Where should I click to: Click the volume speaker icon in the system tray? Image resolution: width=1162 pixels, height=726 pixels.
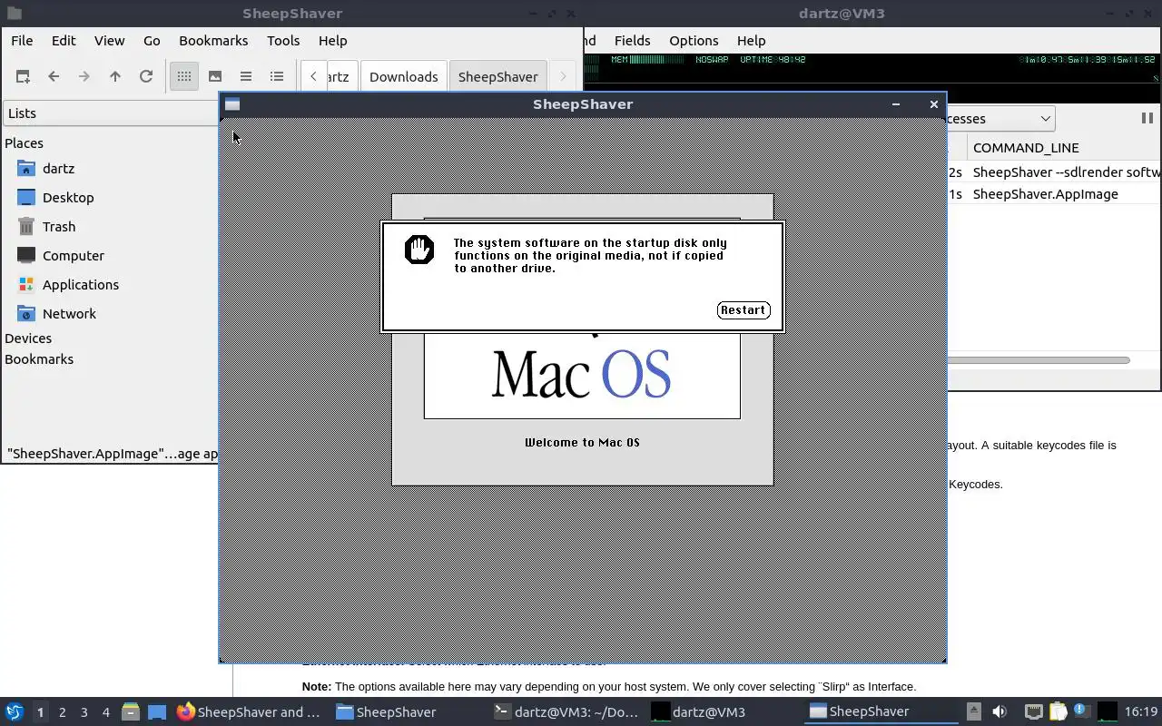[x=1000, y=712]
